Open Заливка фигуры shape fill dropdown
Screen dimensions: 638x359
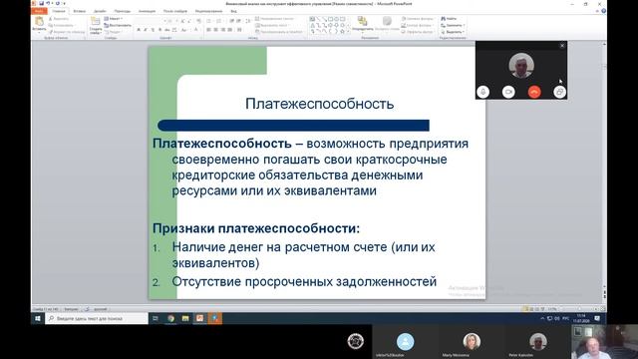(418, 19)
